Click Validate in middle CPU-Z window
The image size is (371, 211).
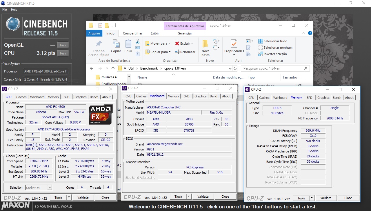pyautogui.click(x=203, y=197)
